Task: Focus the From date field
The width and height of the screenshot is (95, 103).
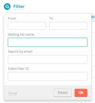Action: click(27, 26)
